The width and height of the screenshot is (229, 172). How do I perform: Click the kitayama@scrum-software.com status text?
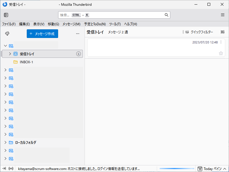[79, 169]
